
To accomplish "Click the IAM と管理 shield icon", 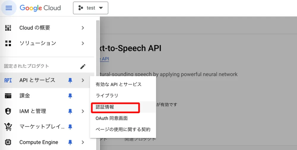I will [x=8, y=111].
